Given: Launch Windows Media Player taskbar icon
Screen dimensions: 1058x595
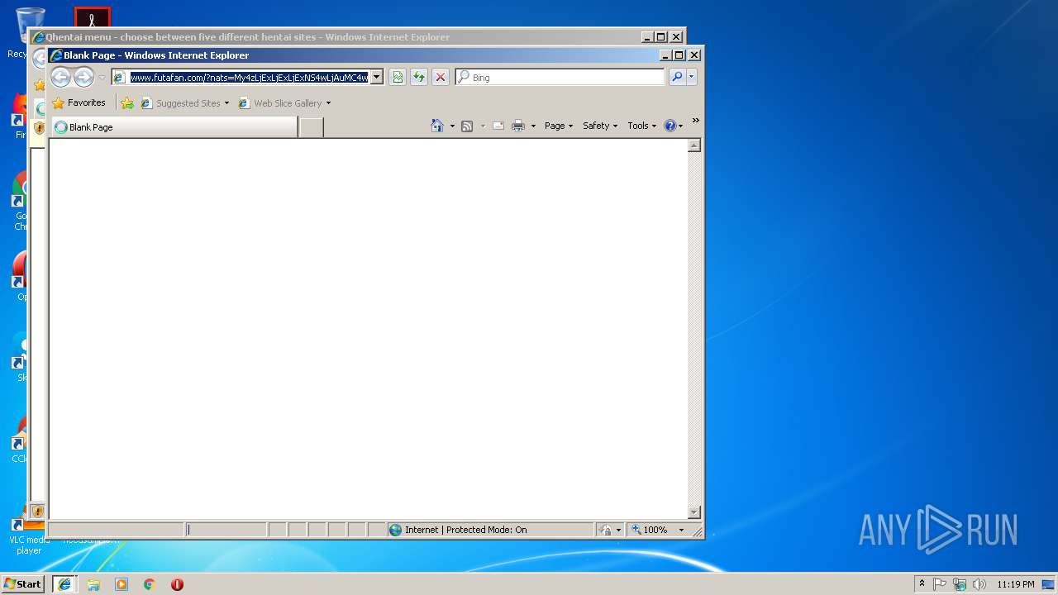Looking at the screenshot, I should click(x=122, y=584).
